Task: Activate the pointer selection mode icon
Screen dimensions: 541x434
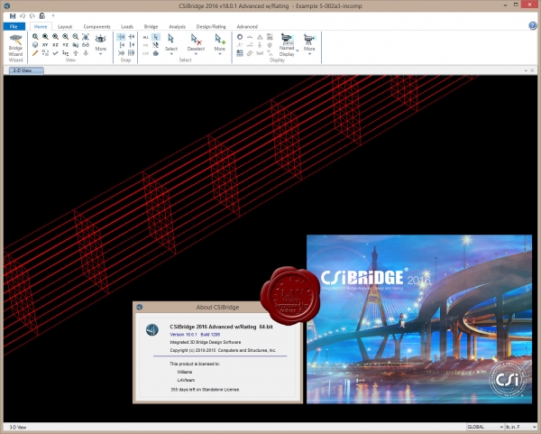Action: [x=156, y=37]
